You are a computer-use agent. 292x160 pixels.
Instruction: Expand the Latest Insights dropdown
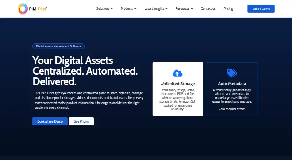(x=156, y=9)
